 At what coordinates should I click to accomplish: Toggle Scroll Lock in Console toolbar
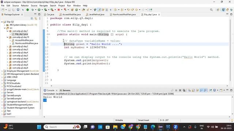pyautogui.click(x=193, y=90)
